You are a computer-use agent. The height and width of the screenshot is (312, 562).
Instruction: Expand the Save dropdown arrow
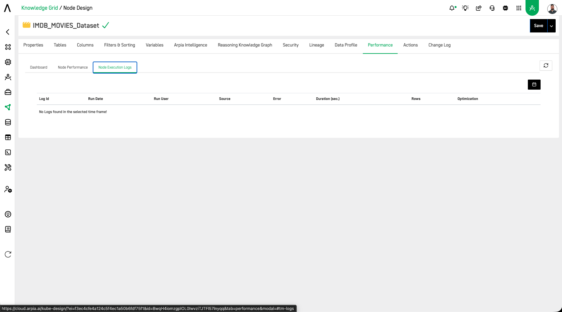click(552, 26)
